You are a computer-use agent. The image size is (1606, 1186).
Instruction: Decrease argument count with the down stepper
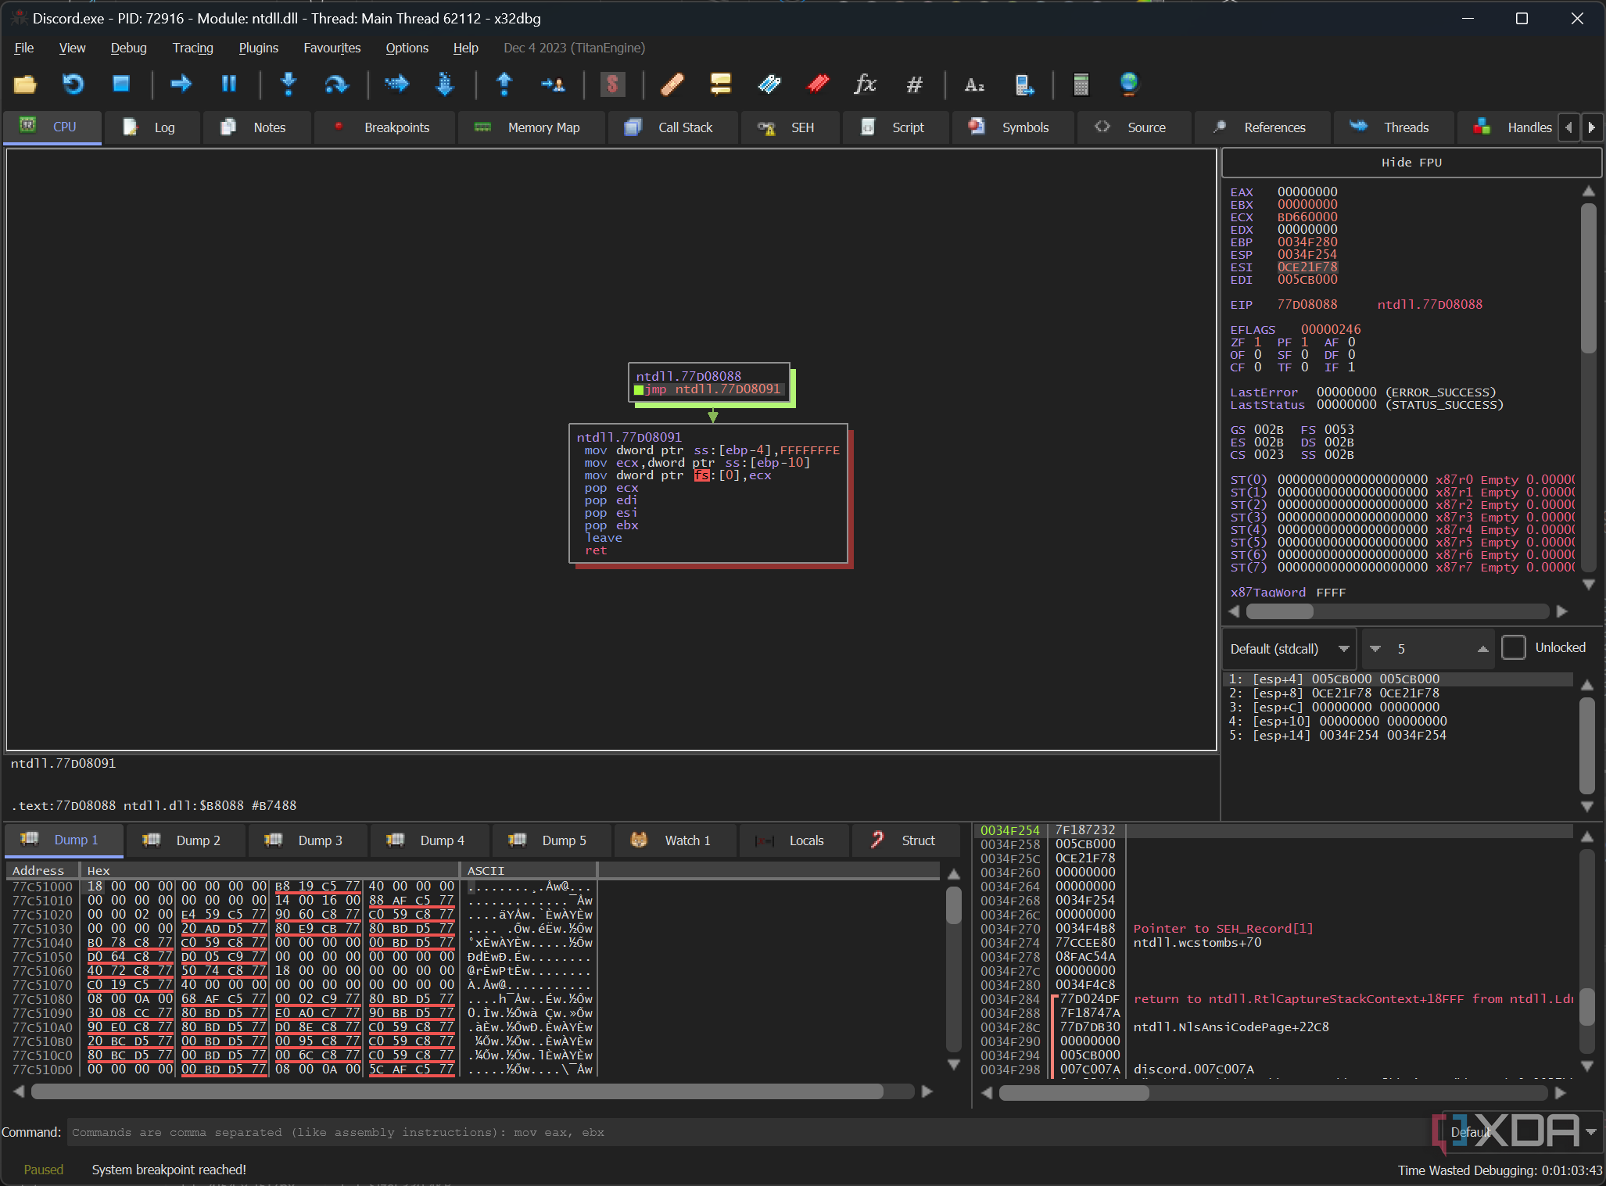[1375, 649]
